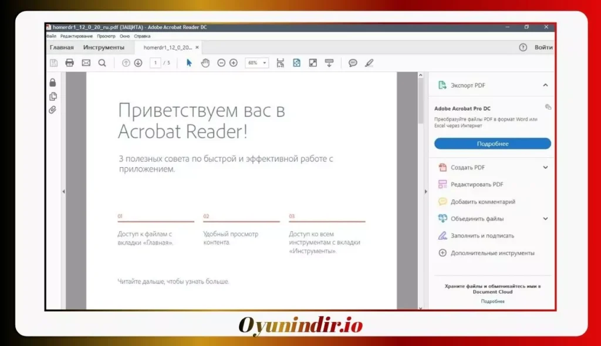Select the highlight pen tool
Image resolution: width=601 pixels, height=346 pixels.
(369, 63)
